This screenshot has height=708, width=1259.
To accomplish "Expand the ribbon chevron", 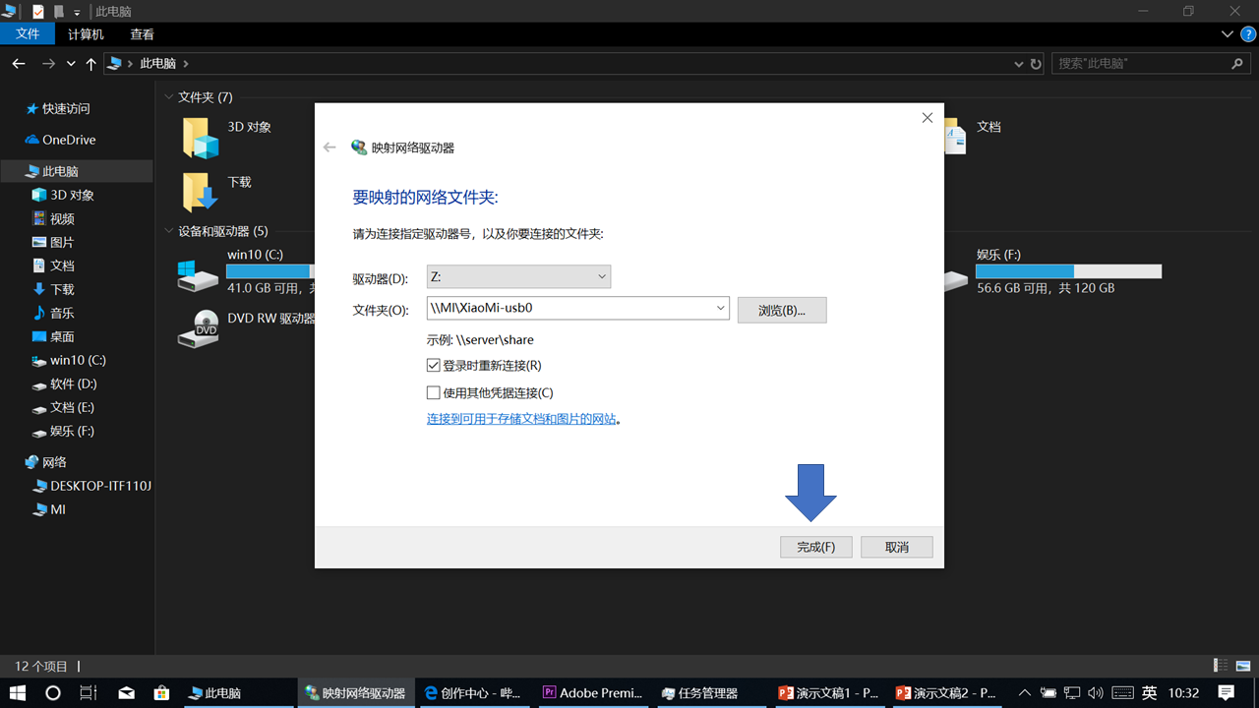I will pyautogui.click(x=1227, y=33).
